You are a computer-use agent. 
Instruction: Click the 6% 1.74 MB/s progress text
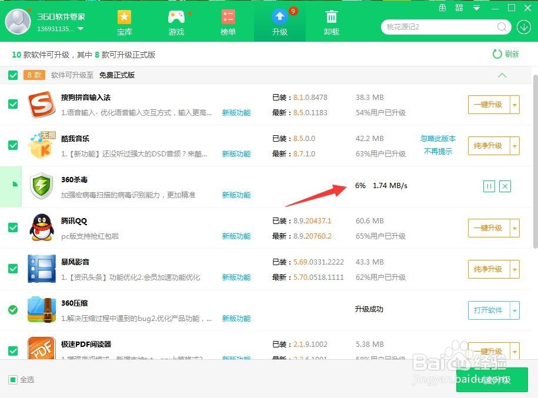pos(381,186)
